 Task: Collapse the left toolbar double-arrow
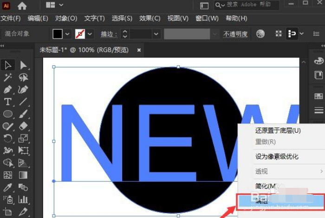click(2, 46)
